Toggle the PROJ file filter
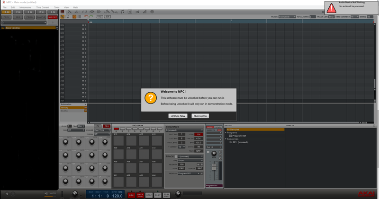Image resolution: width=379 pixels, height=199 pixels. pyautogui.click(x=7, y=17)
